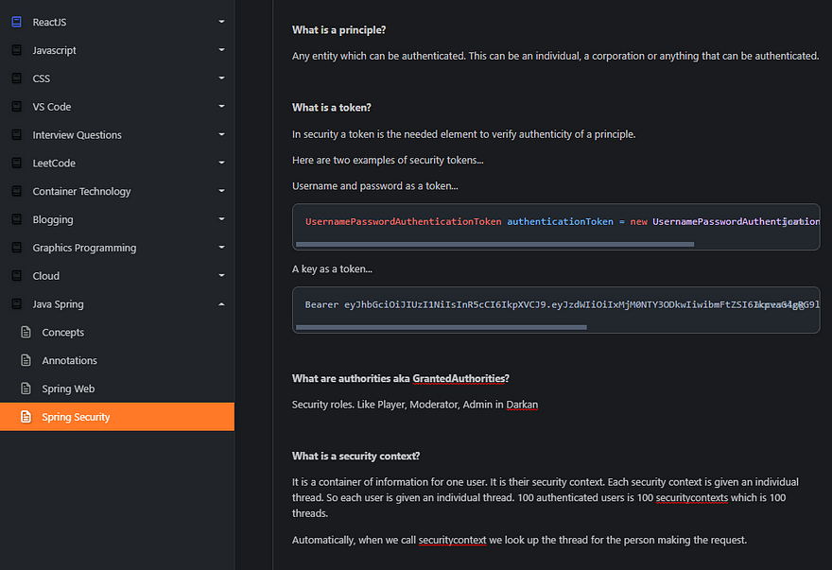Open the Blogging dropdown
Screen dimensions: 832x570
click(x=220, y=218)
